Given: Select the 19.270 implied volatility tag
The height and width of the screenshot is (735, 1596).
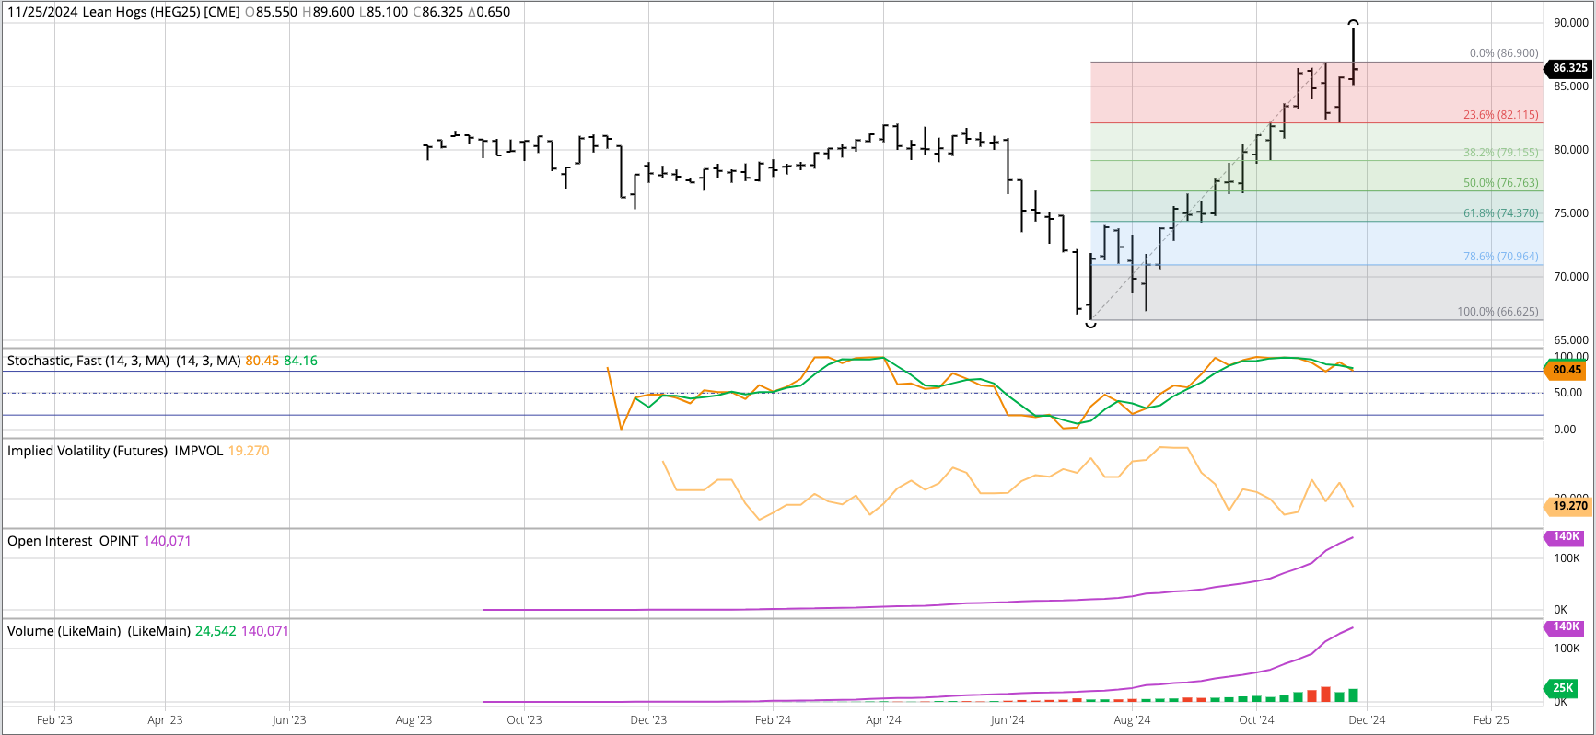Looking at the screenshot, I should click(1568, 506).
